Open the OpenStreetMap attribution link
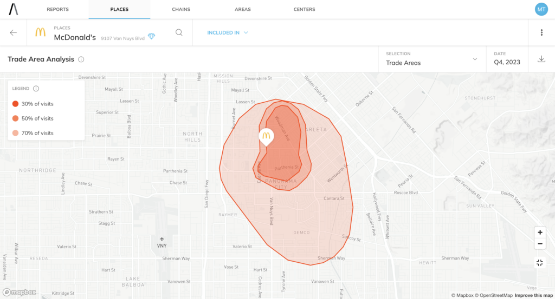This screenshot has height=299, width=555. 494,295
